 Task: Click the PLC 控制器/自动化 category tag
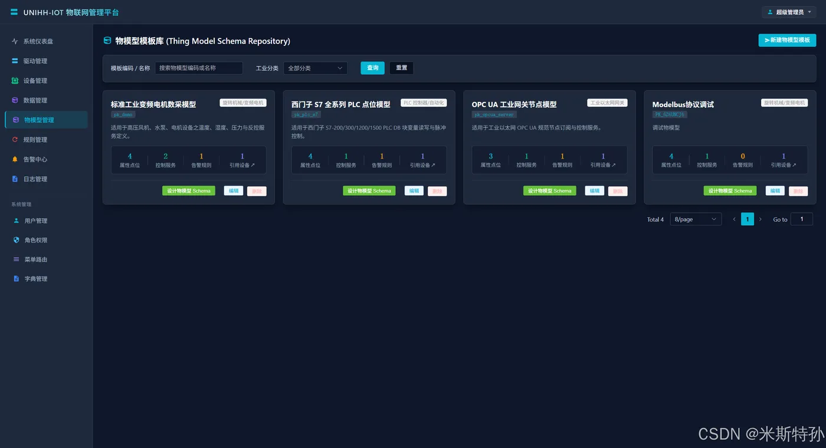424,103
